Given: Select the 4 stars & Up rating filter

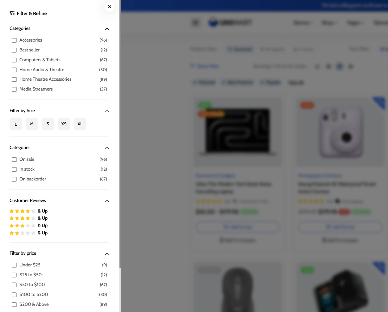Looking at the screenshot, I should [28, 211].
